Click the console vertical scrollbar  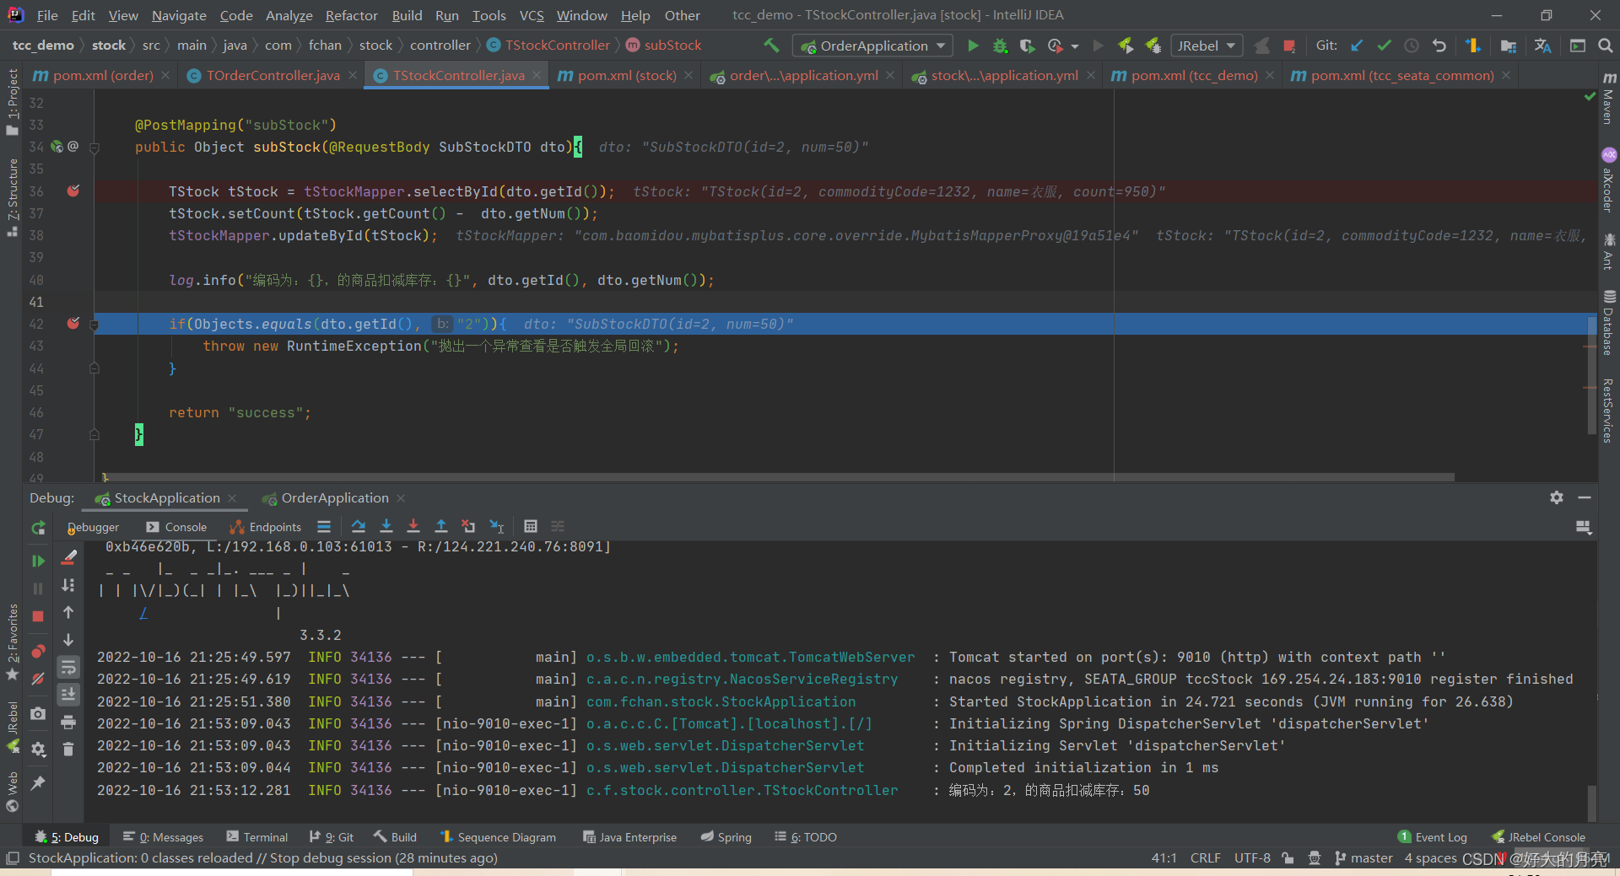(1591, 802)
